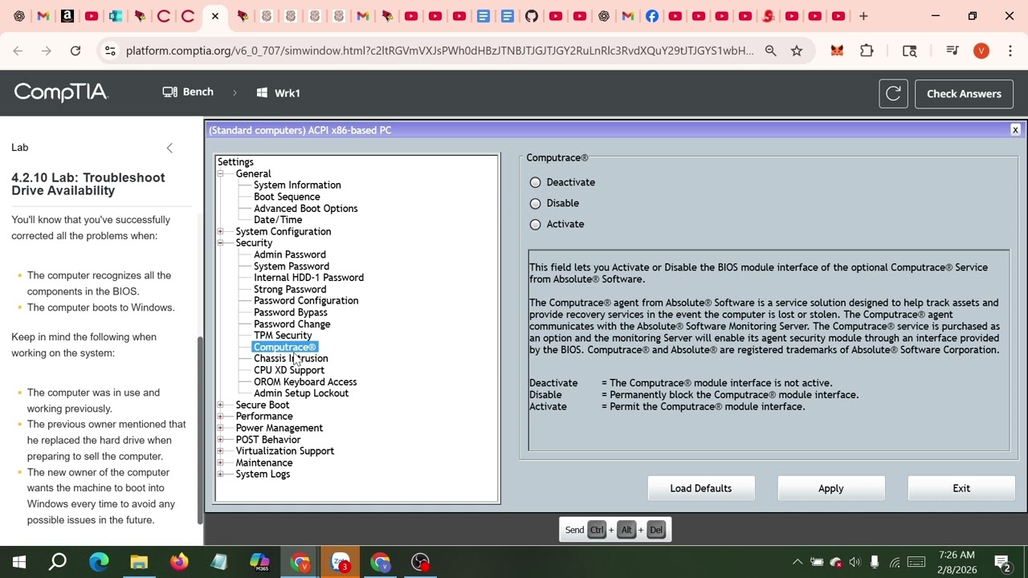Screen dimensions: 1028x578
Task: Switch to the Facebook tab
Action: coord(651,16)
